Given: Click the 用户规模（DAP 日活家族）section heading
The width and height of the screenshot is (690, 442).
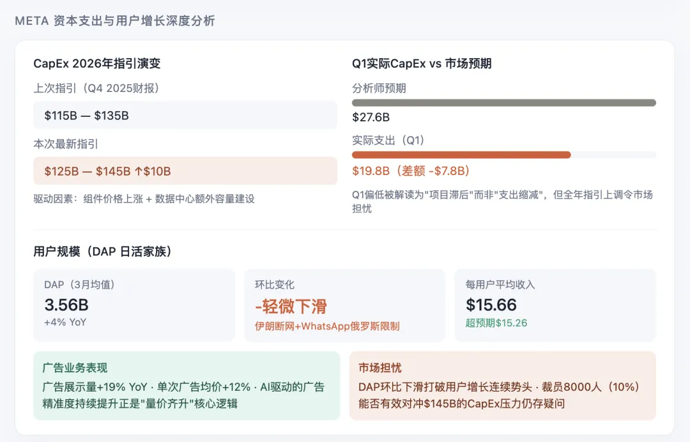Looking at the screenshot, I should [x=102, y=252].
